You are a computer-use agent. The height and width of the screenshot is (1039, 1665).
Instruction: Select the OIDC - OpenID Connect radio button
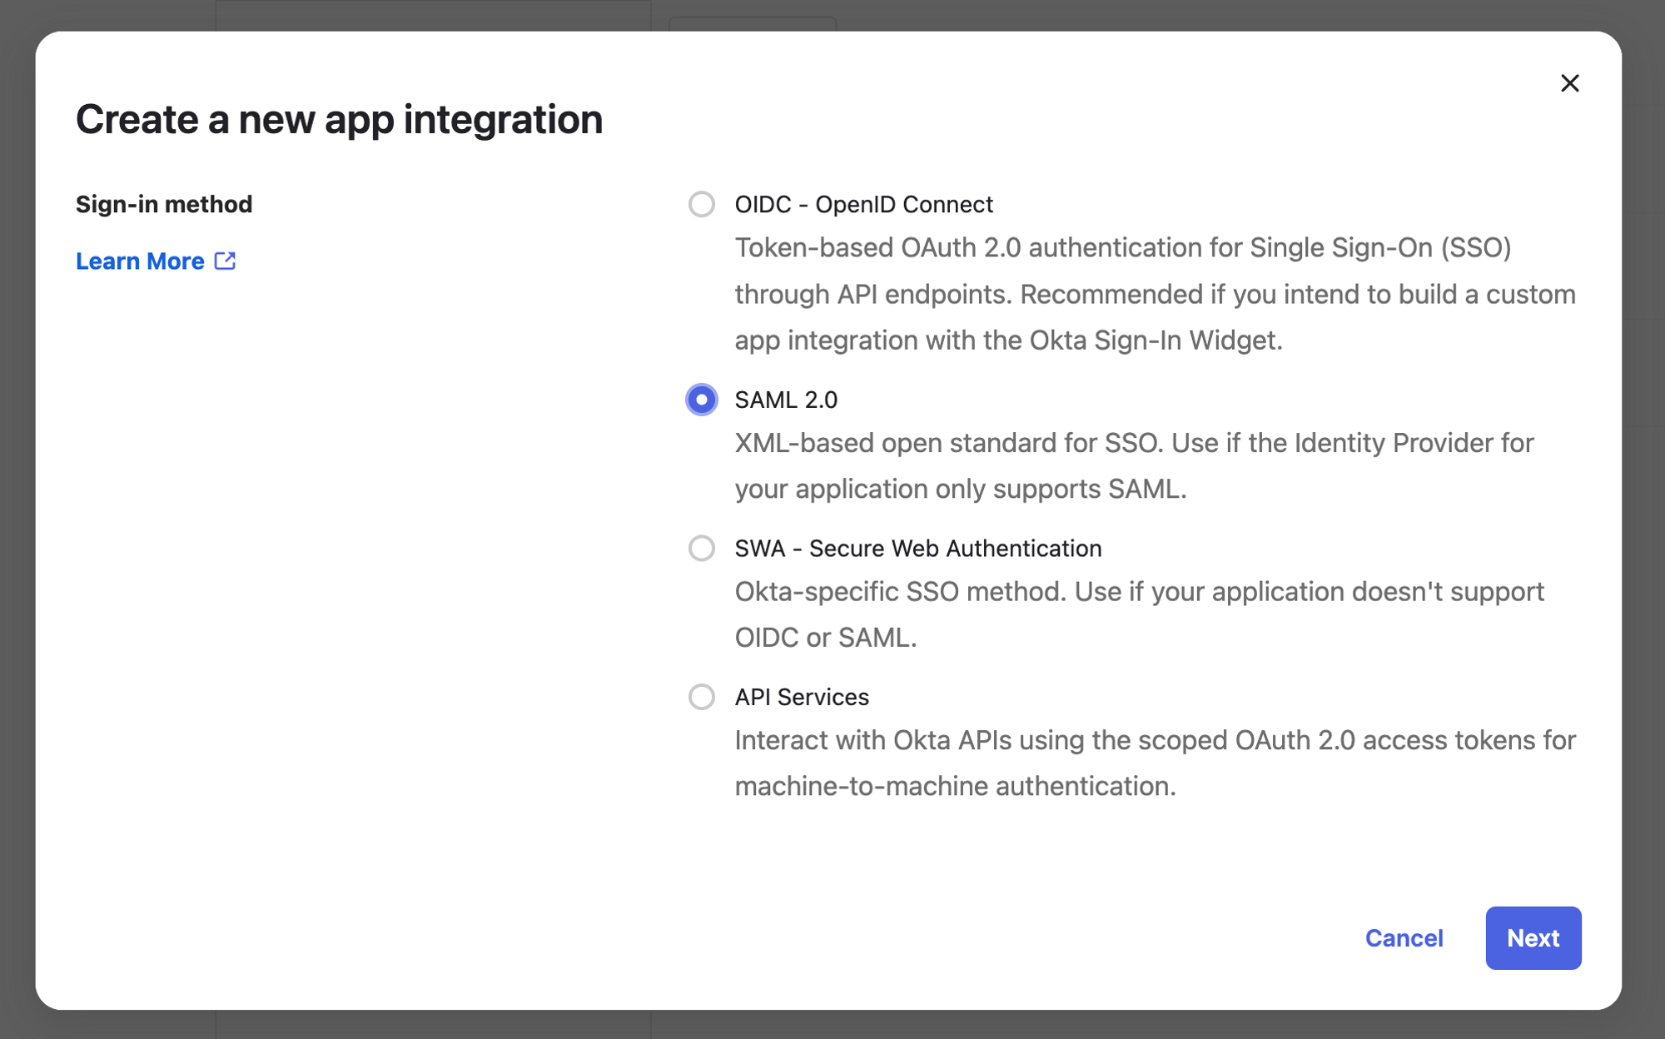click(x=701, y=204)
